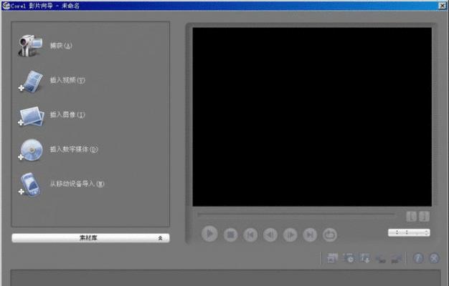This screenshot has height=286, width=449.
Task: Set the mark-out bracket button
Action: [424, 217]
